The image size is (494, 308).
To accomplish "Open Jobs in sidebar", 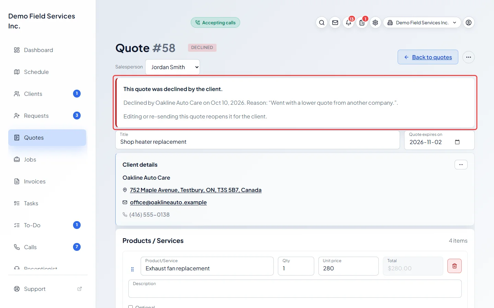I will [x=47, y=159].
